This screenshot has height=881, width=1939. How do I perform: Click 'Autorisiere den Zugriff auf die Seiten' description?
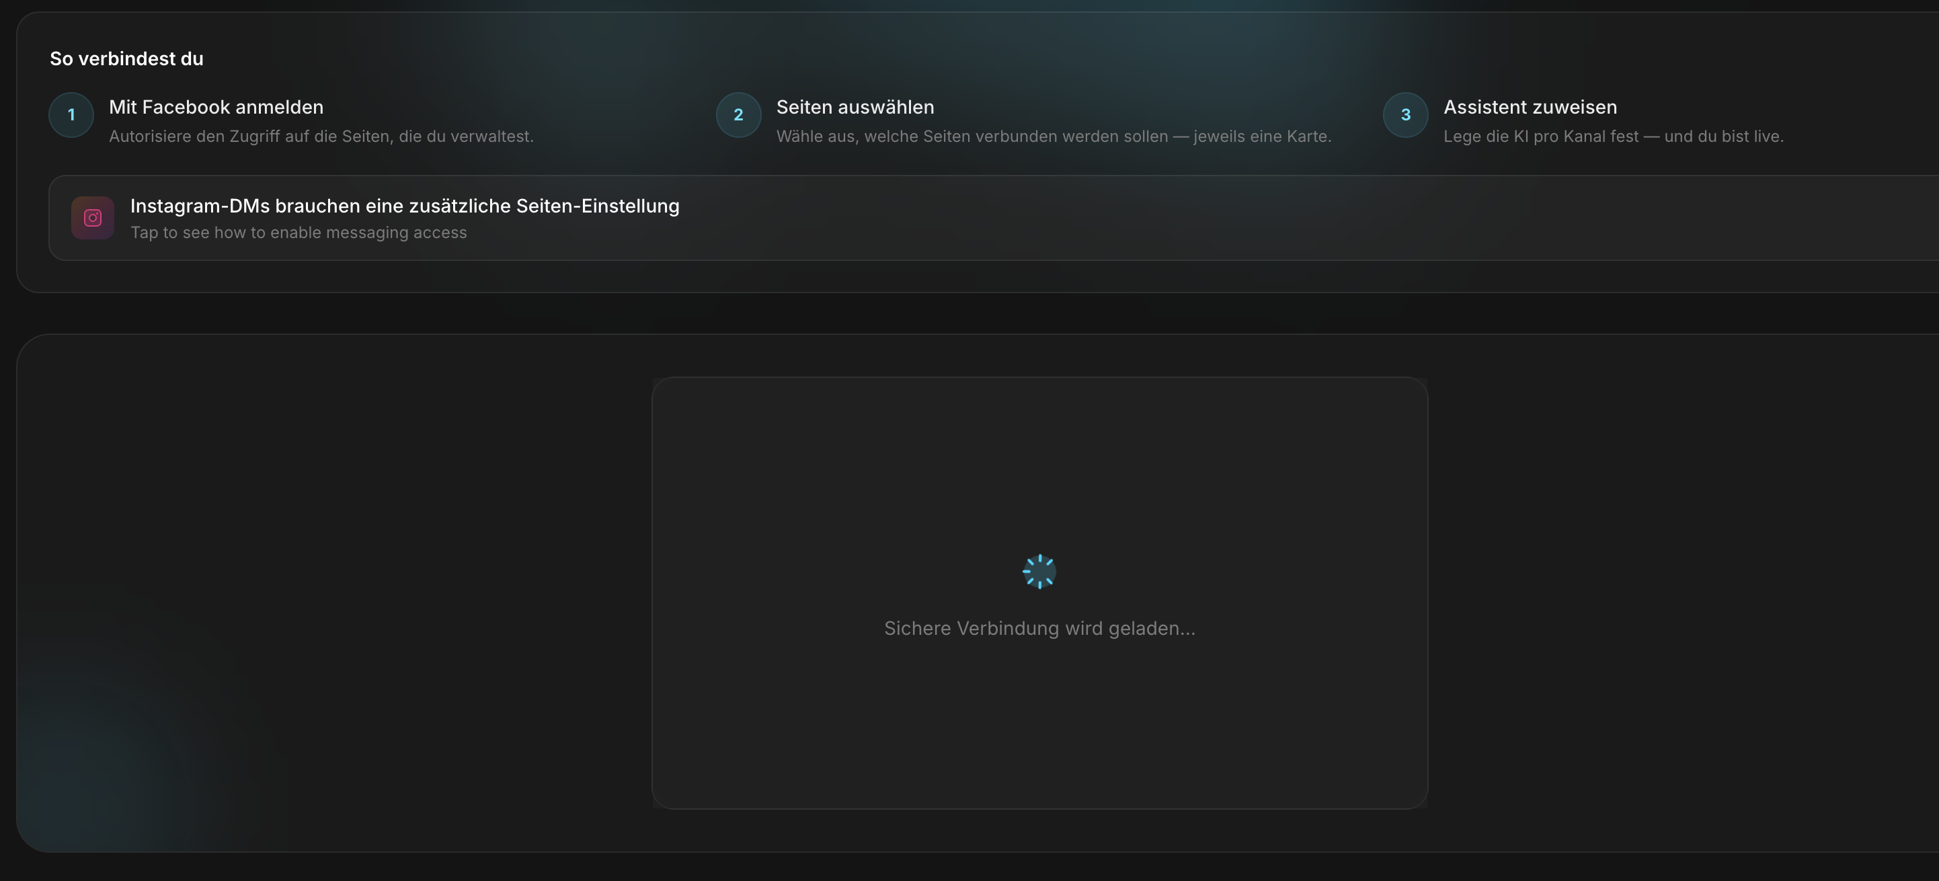coord(321,137)
